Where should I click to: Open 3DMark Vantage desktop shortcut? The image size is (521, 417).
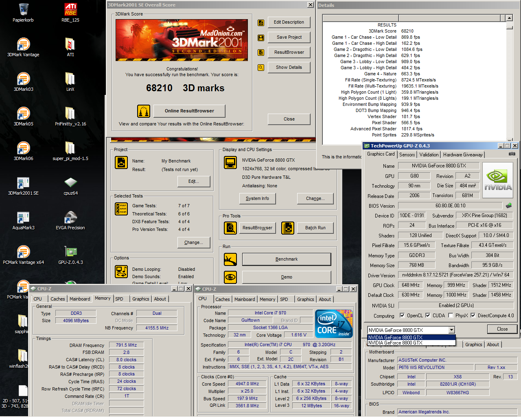pos(23,47)
